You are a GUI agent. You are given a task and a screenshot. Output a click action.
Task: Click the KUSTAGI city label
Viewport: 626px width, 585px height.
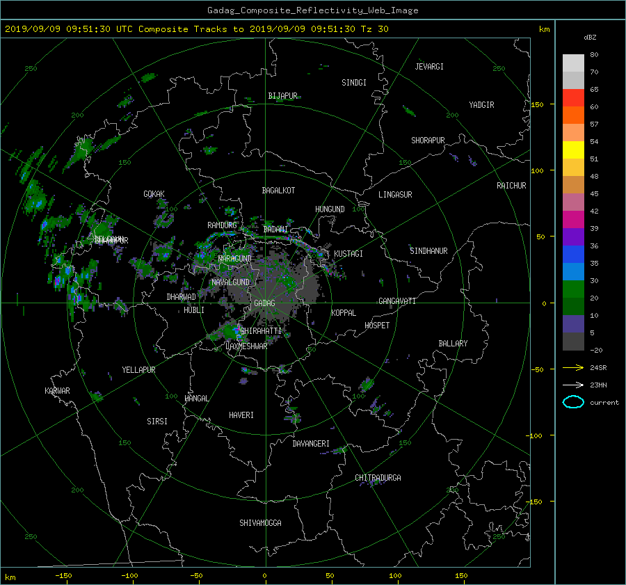click(x=348, y=254)
